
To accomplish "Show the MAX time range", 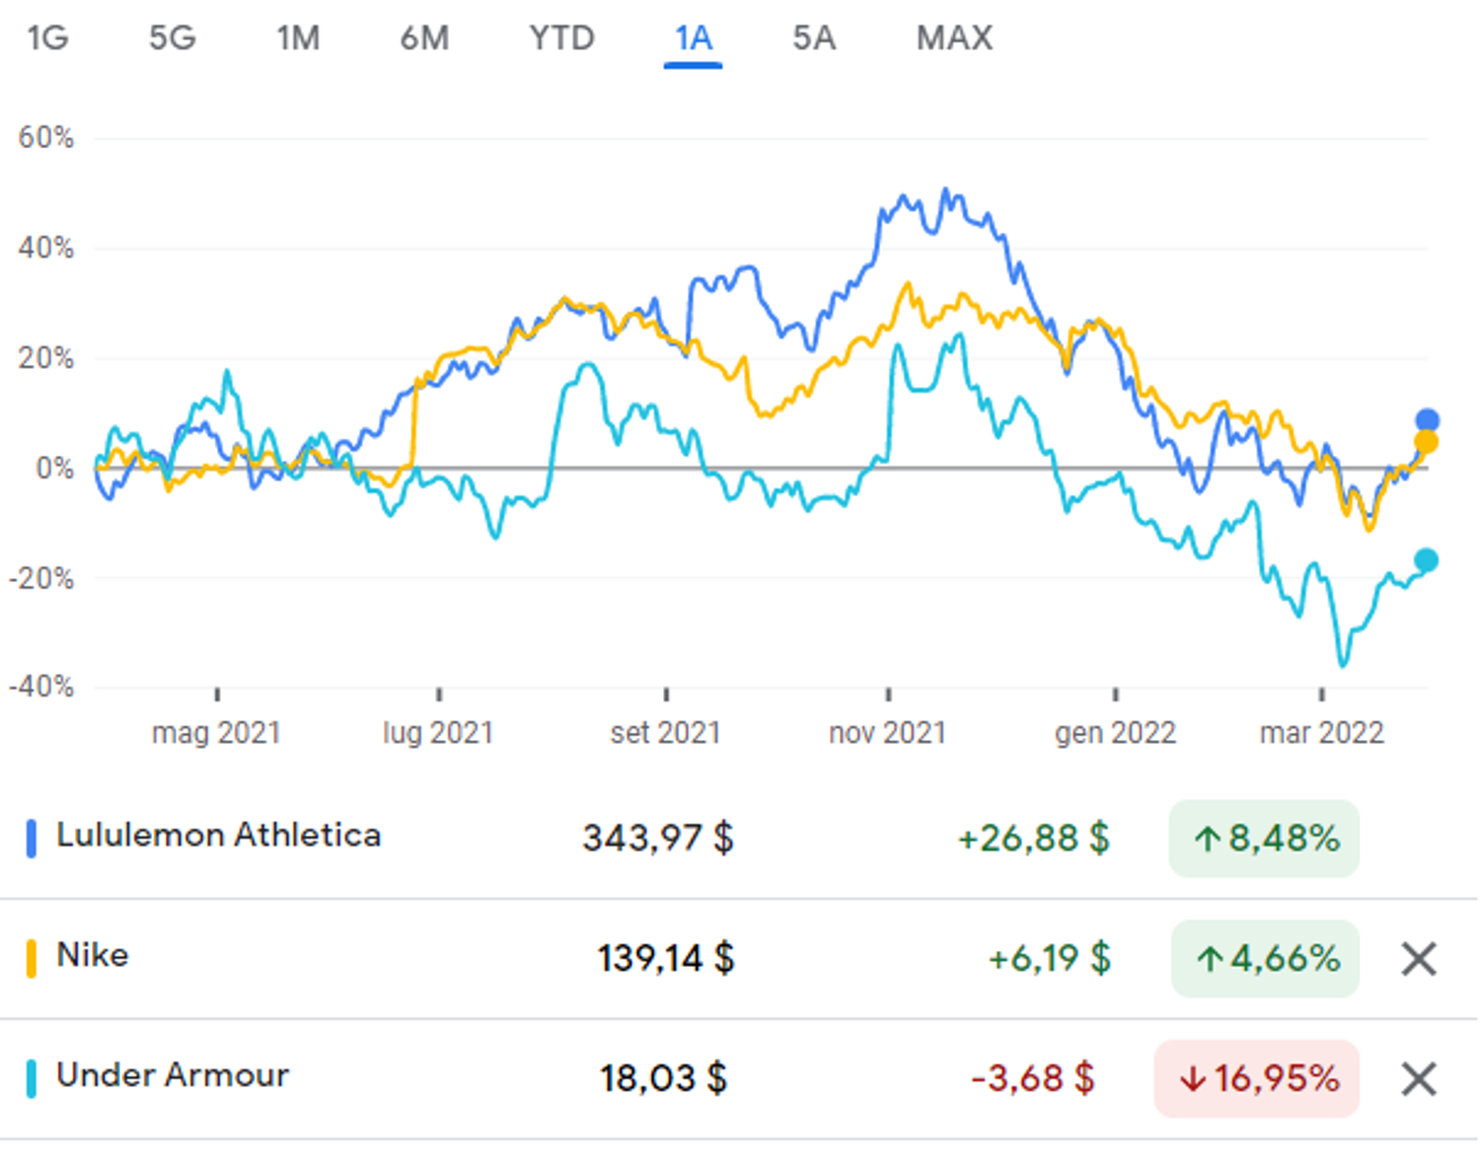I will [954, 37].
